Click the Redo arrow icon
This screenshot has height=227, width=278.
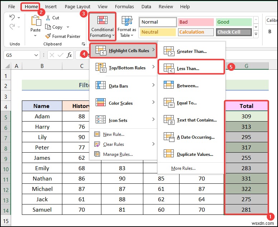click(12, 27)
